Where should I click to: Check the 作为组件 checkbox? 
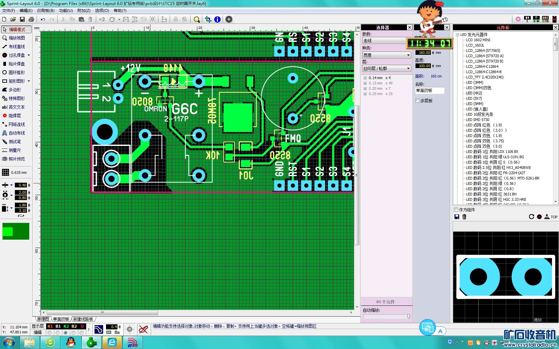click(x=456, y=210)
